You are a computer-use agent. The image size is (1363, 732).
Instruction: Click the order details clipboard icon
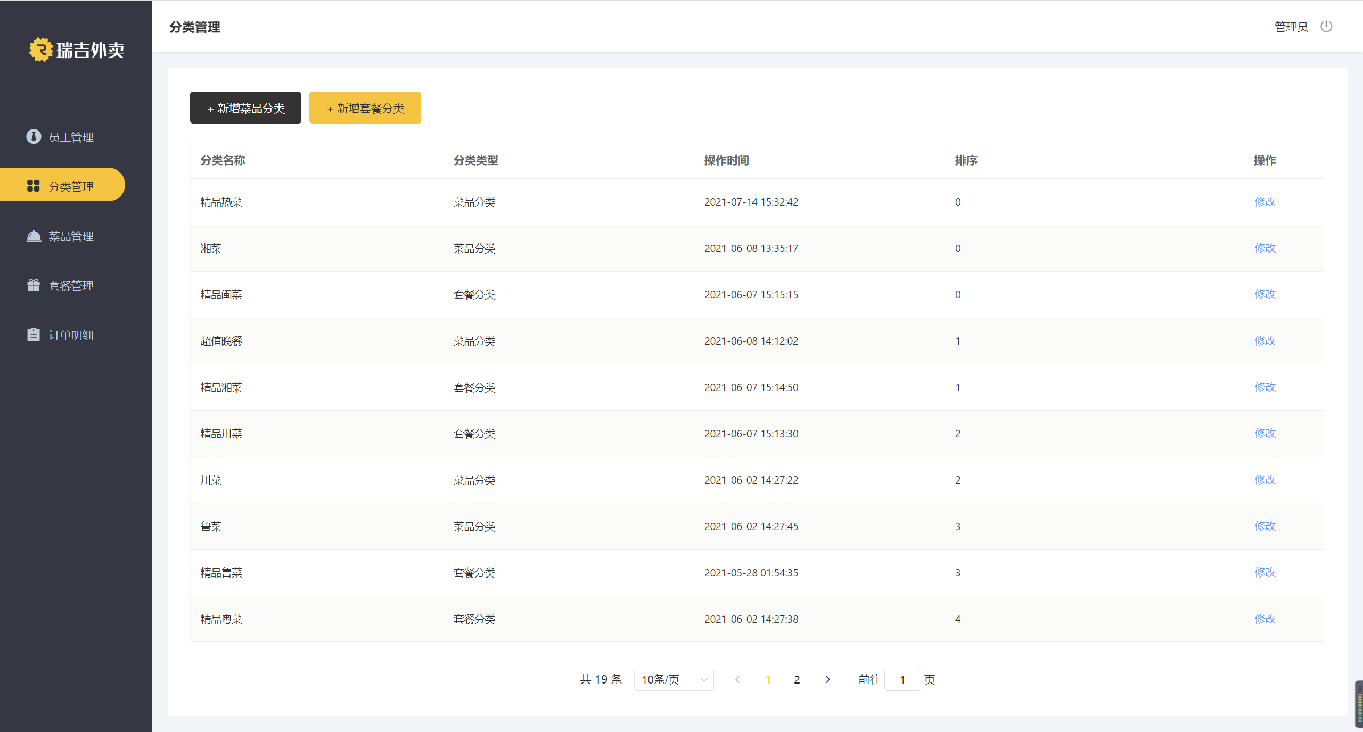tap(34, 335)
